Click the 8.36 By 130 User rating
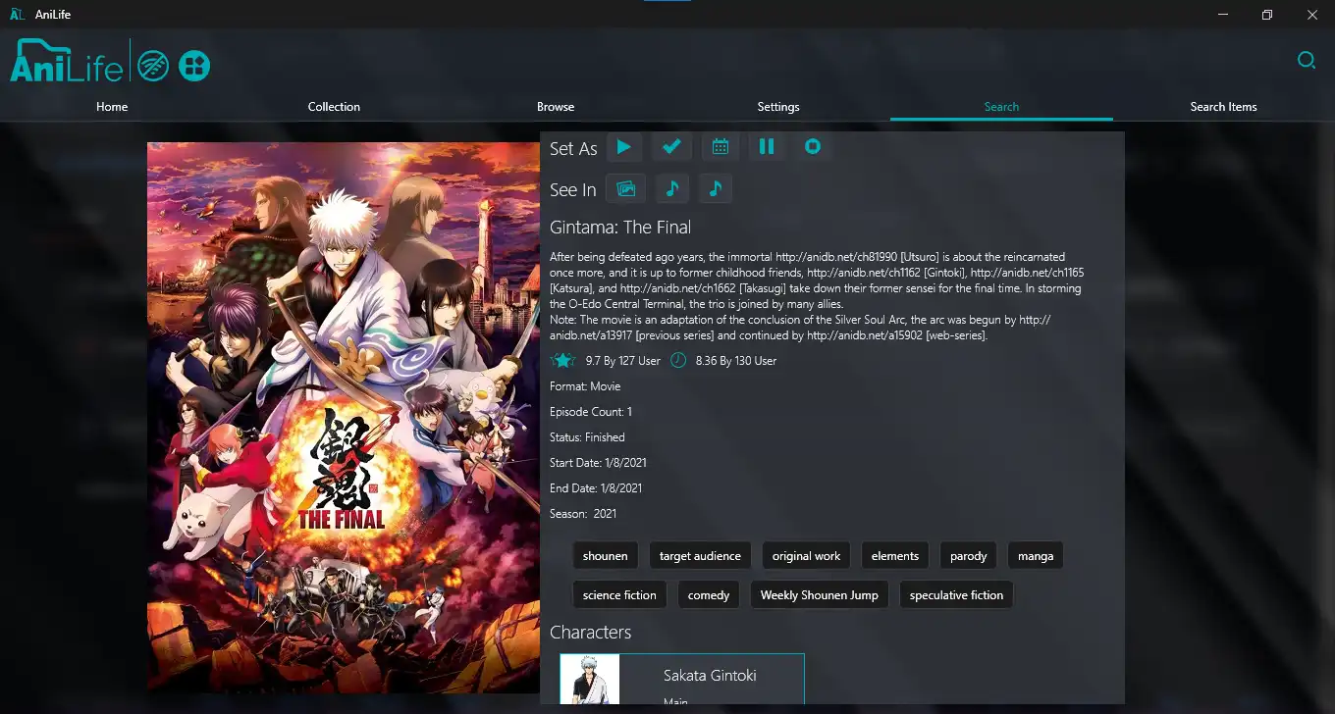This screenshot has height=714, width=1335. point(736,361)
